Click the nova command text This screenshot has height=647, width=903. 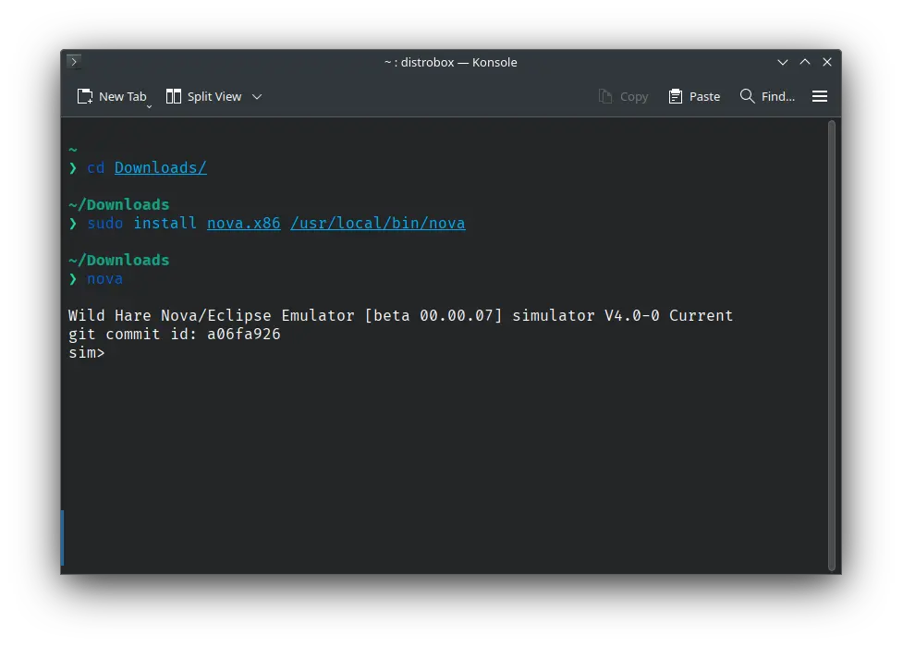click(x=104, y=279)
